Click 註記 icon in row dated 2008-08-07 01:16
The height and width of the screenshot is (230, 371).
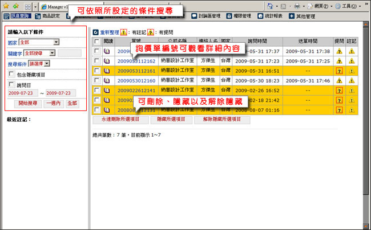coord(352,110)
